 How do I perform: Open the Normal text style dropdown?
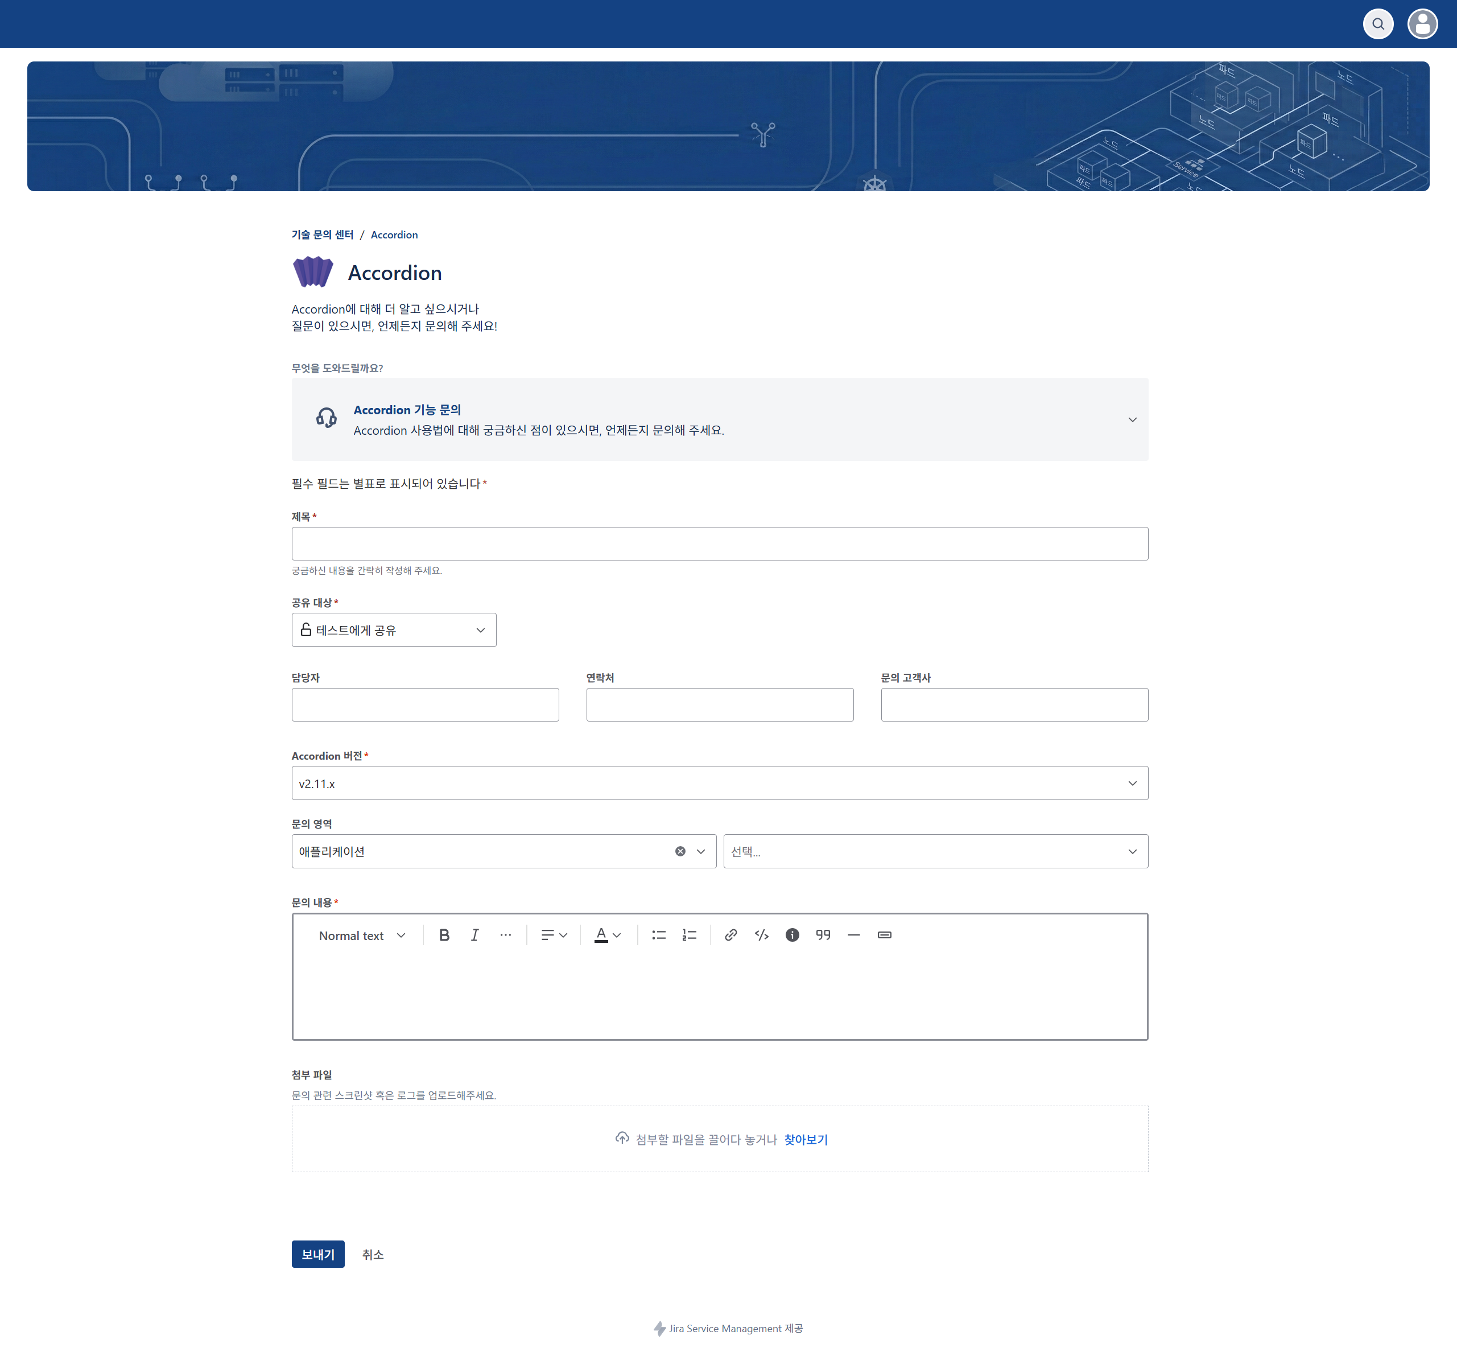(x=361, y=935)
